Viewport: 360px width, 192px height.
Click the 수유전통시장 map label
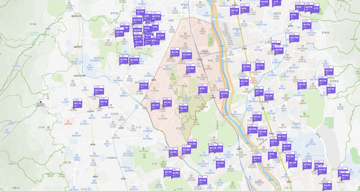[x=111, y=158]
